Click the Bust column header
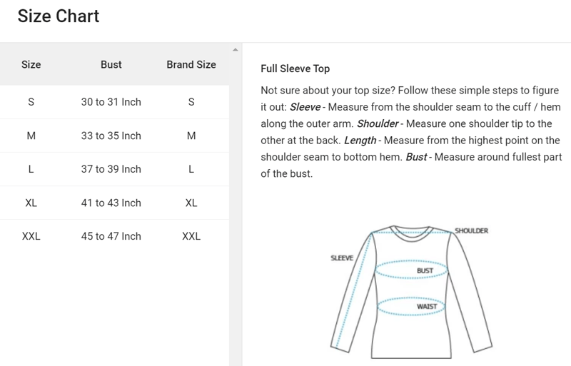This screenshot has height=366, width=571. click(111, 64)
